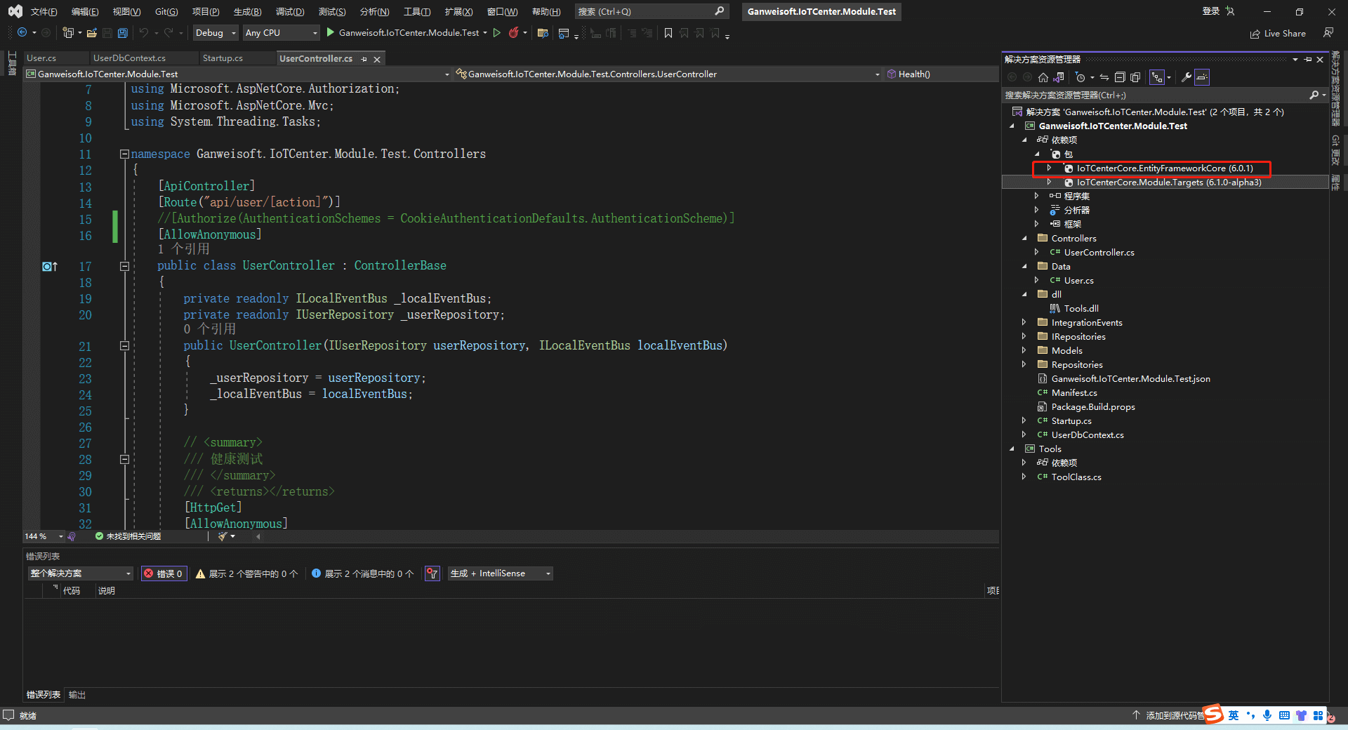Expand the IntegrationEvents folder
Viewport: 1348px width, 730px height.
1024,323
